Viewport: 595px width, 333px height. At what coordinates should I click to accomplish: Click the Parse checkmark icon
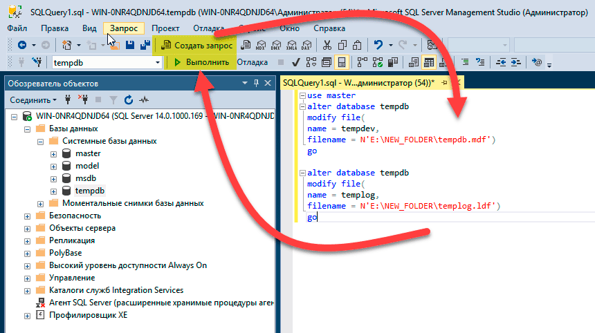(295, 62)
